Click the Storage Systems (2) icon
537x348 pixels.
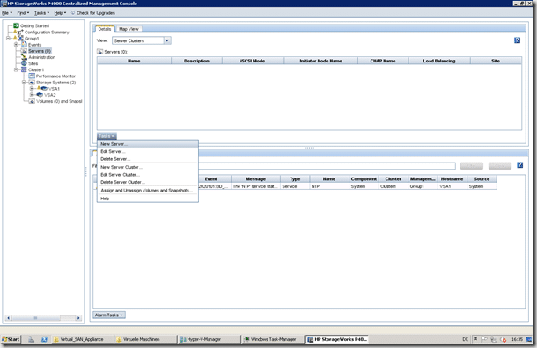tap(32, 83)
